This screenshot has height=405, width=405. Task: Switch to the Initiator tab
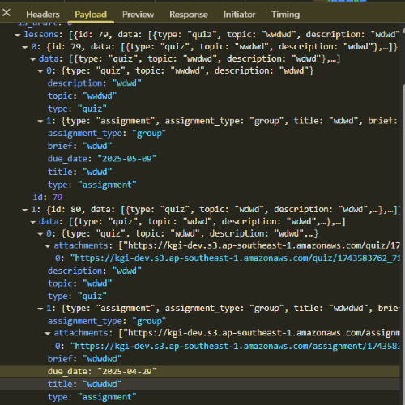coord(239,14)
